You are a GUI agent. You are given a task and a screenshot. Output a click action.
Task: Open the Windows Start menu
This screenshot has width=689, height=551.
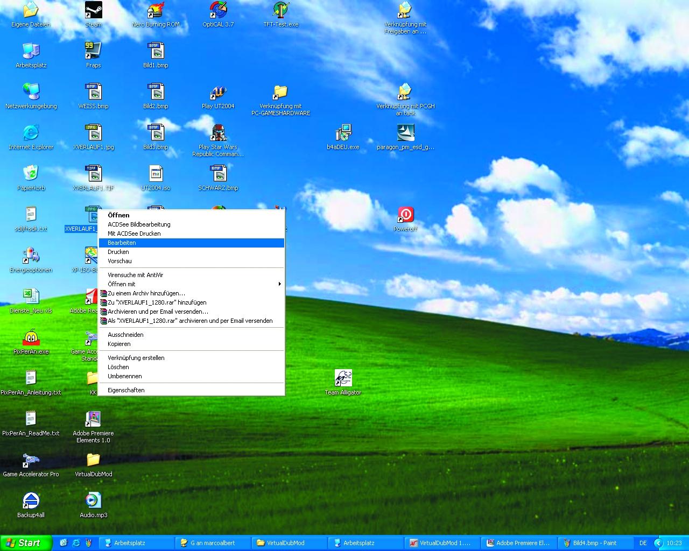(x=26, y=543)
